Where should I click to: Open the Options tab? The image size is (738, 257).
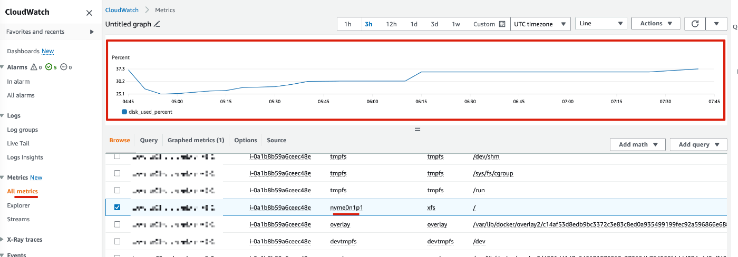pyautogui.click(x=246, y=141)
